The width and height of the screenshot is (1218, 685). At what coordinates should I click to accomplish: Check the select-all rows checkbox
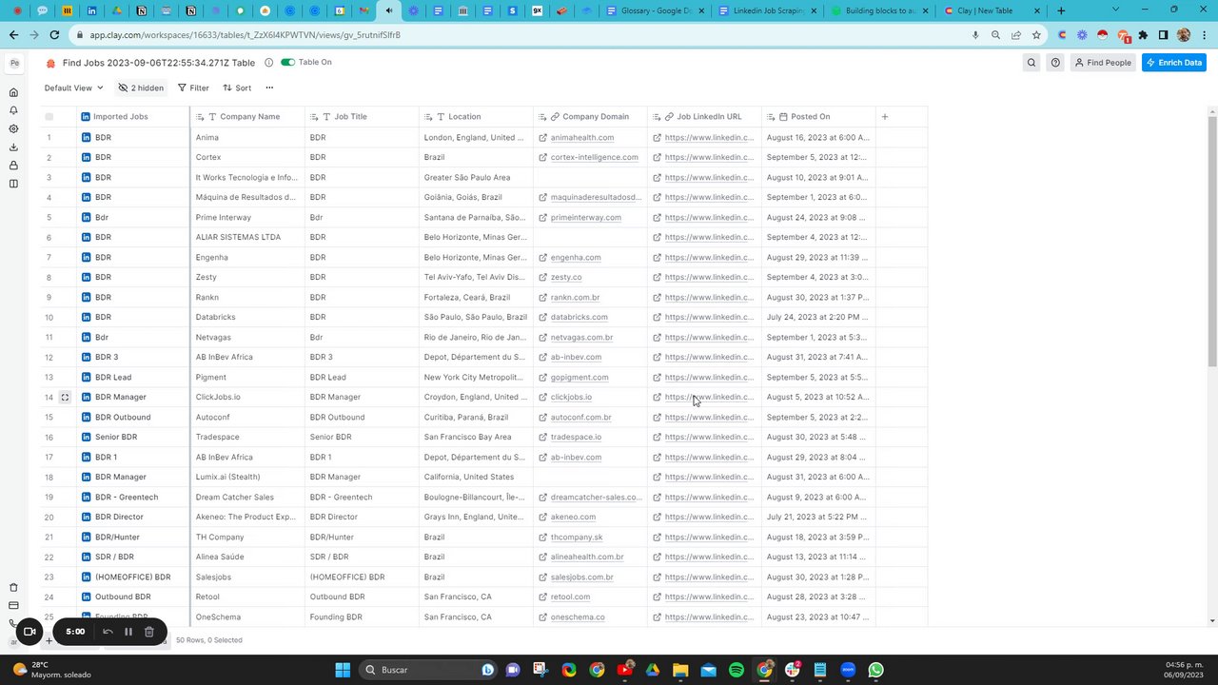click(x=49, y=117)
